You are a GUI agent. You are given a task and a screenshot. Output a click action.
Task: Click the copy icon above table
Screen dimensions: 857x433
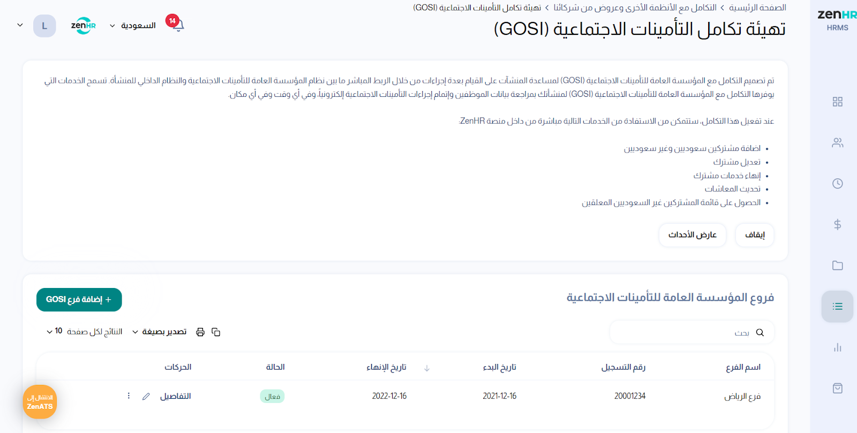click(216, 332)
